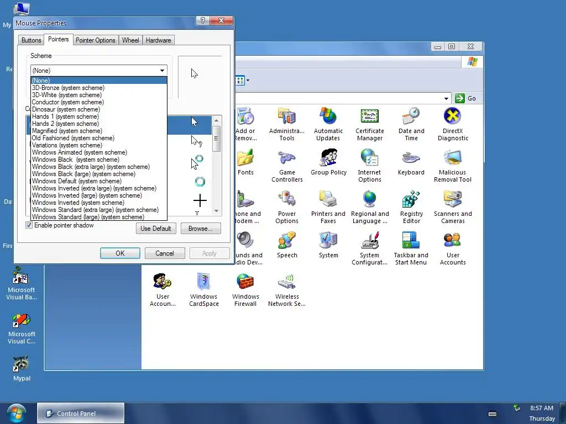Switch to Pointer Options tab
The image size is (566, 424).
click(x=95, y=40)
